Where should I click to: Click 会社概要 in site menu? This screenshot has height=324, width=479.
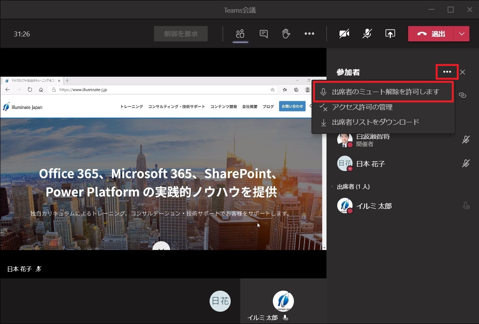click(250, 107)
